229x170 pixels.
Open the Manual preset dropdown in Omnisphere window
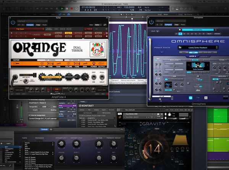pos(171,21)
